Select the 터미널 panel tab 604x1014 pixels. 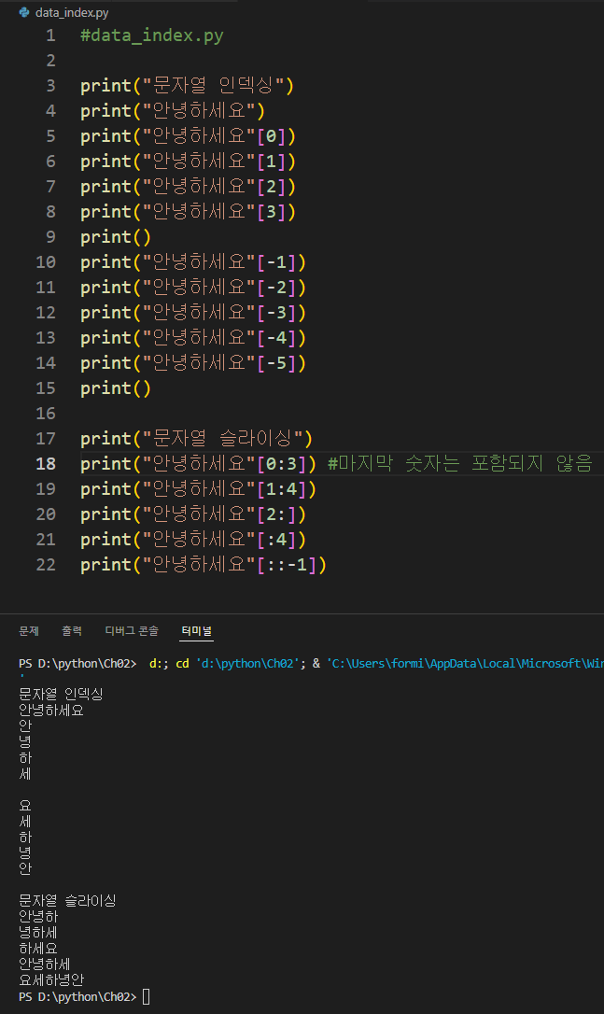(x=197, y=630)
